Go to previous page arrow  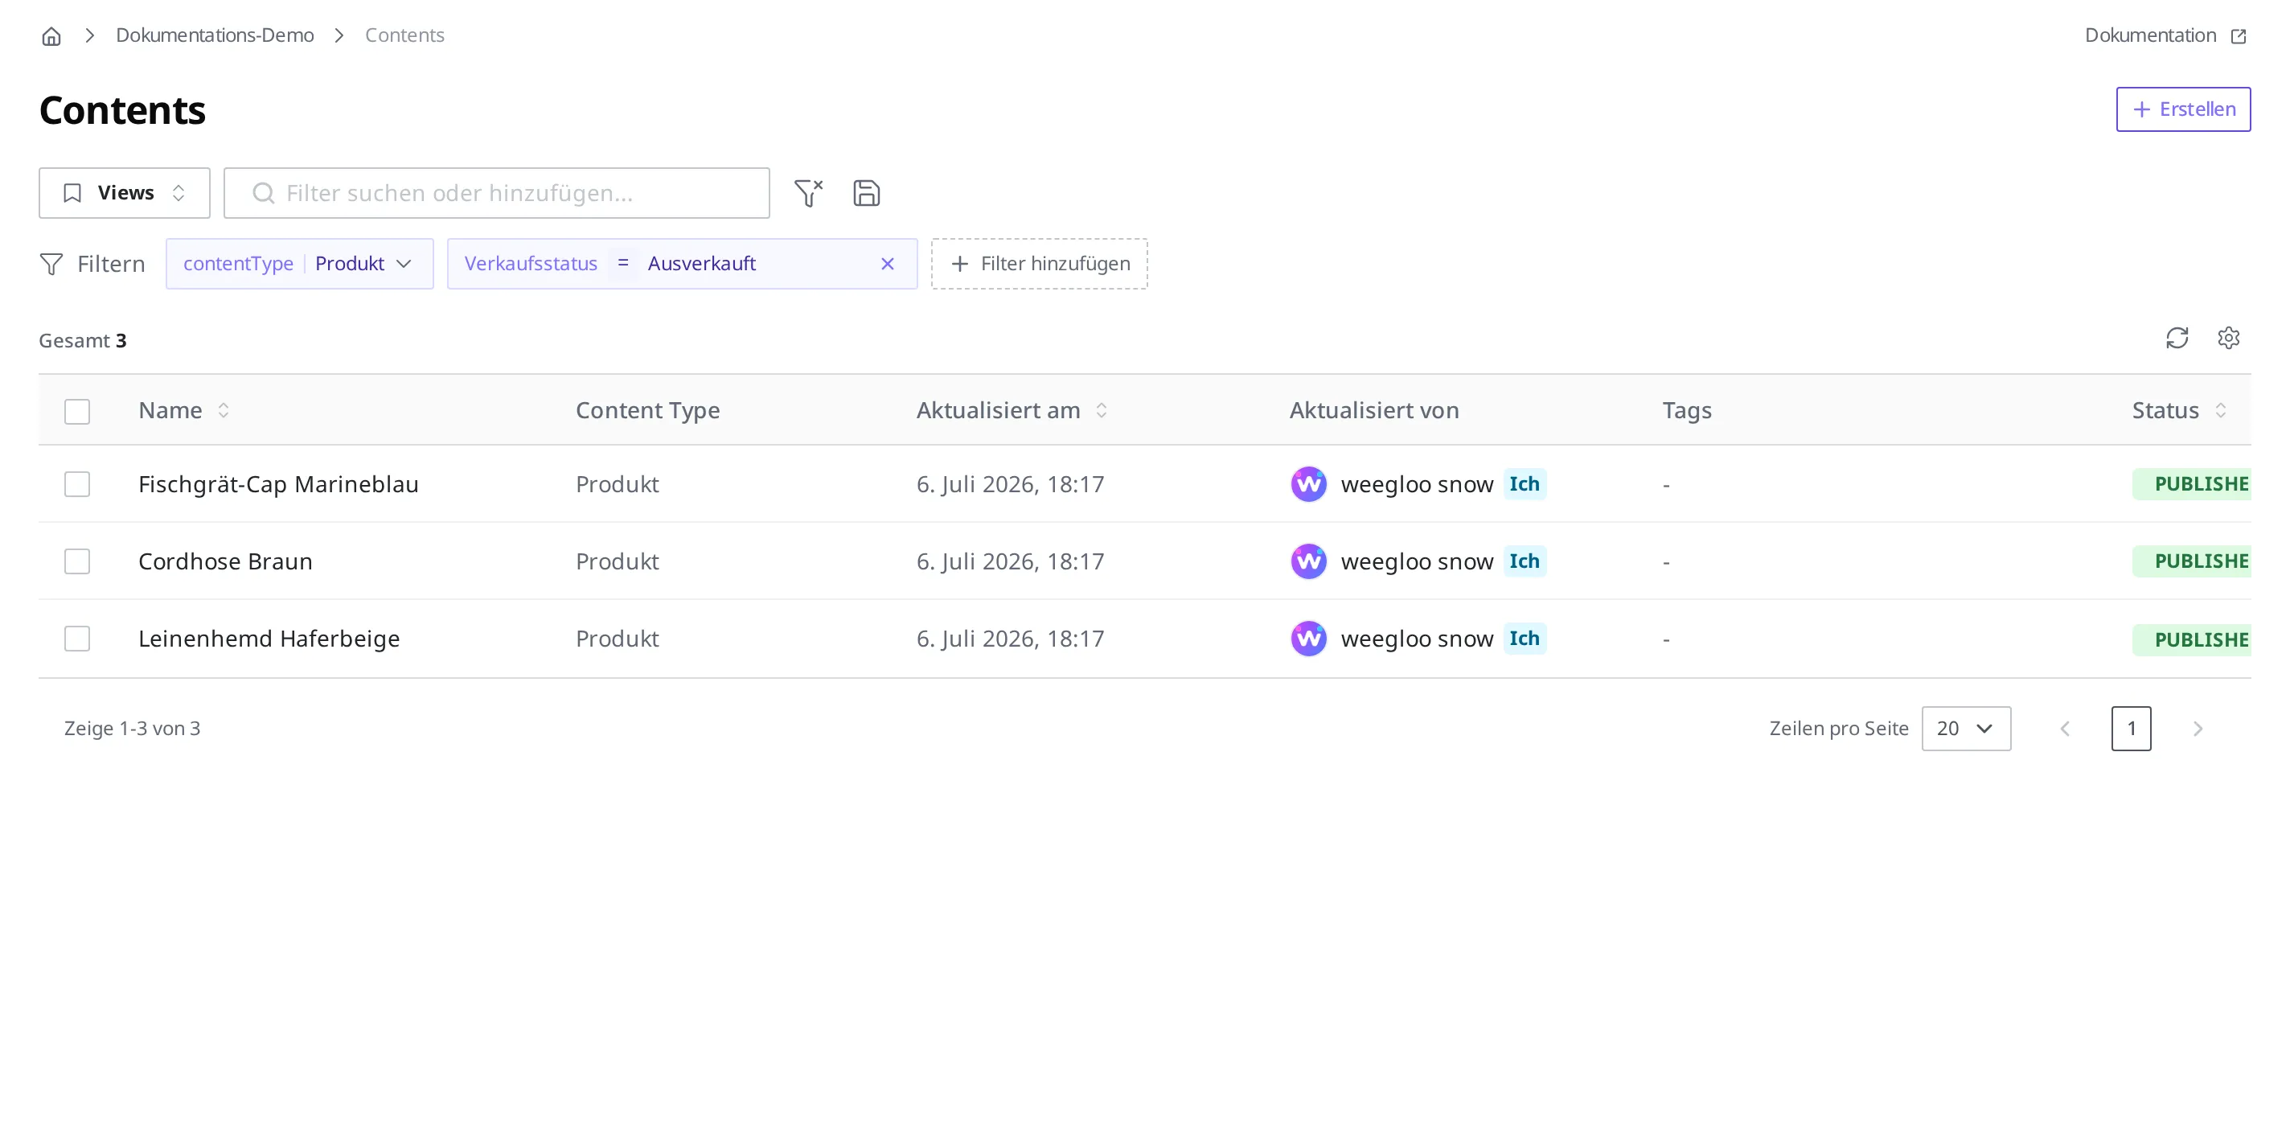(x=2064, y=729)
